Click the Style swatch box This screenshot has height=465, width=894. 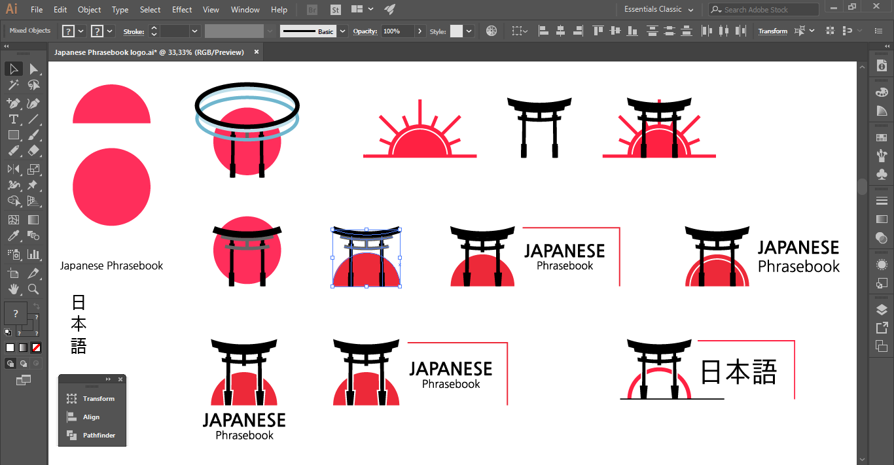(x=456, y=31)
